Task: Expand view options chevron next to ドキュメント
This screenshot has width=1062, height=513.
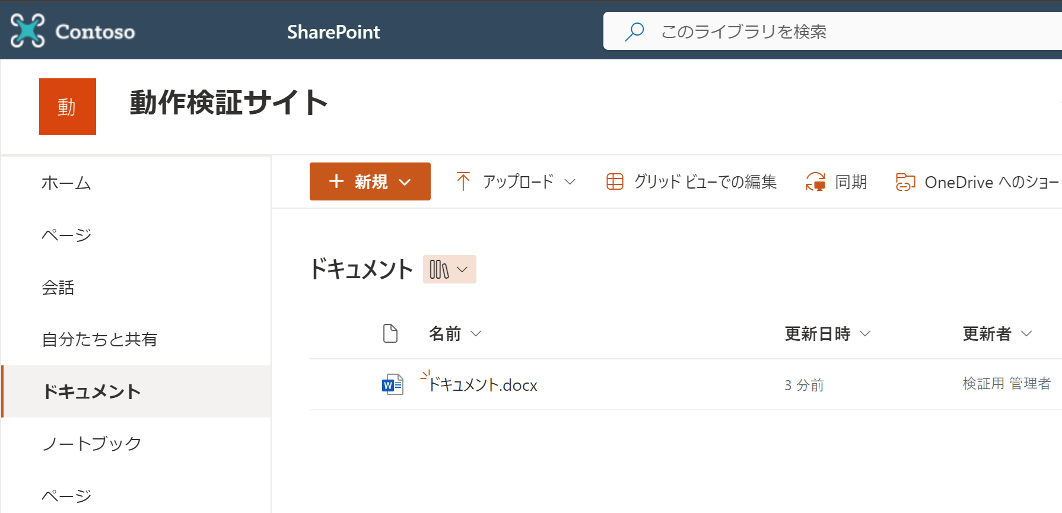Action: 462,270
